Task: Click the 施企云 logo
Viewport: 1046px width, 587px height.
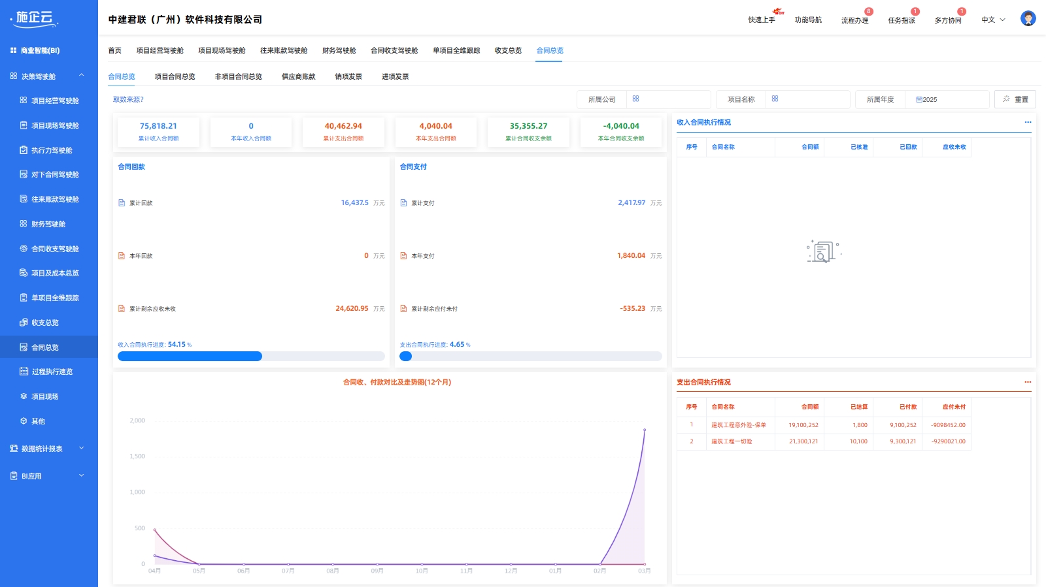Action: coord(35,18)
